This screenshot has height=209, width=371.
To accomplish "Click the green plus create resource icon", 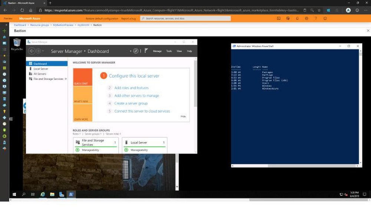I will [x=4, y=31].
